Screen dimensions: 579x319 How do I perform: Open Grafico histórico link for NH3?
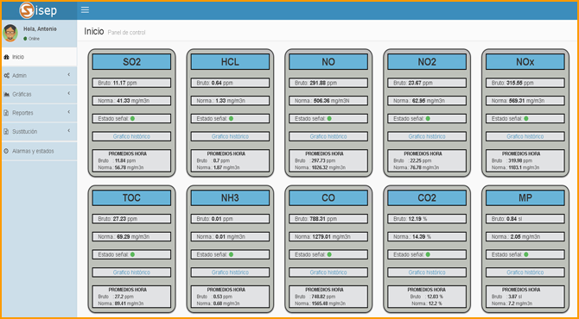230,272
